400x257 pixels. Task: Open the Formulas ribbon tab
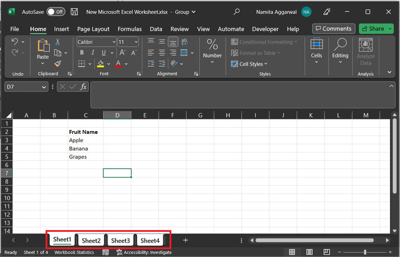point(130,29)
